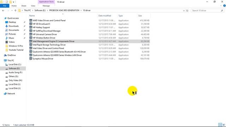Screen dimensions: 226x127
Task: Refresh the current folder view
Action: pos(187,11)
